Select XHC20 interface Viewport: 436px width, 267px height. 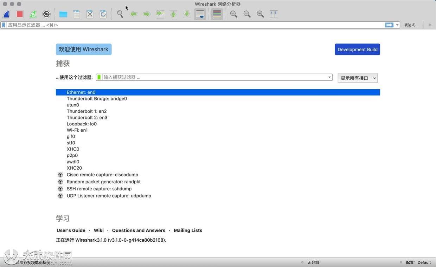218,168
